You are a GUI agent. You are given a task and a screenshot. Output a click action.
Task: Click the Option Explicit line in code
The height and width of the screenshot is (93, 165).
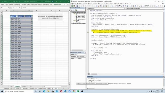pyautogui.click(x=96, y=11)
